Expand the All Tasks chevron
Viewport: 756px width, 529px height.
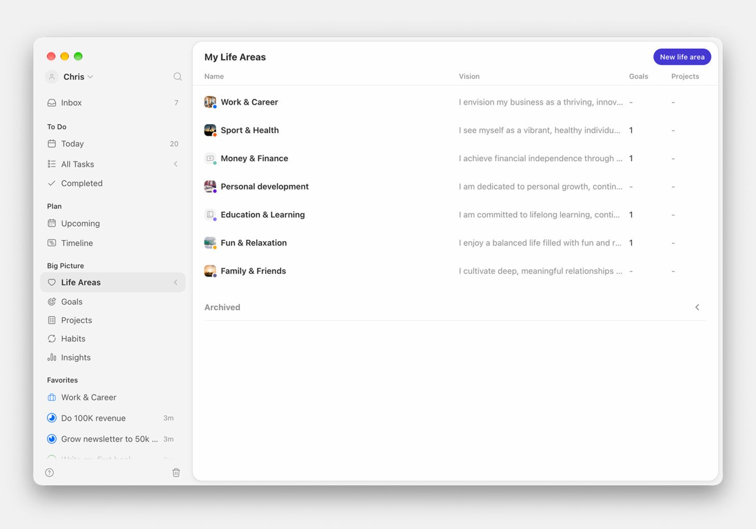click(176, 164)
